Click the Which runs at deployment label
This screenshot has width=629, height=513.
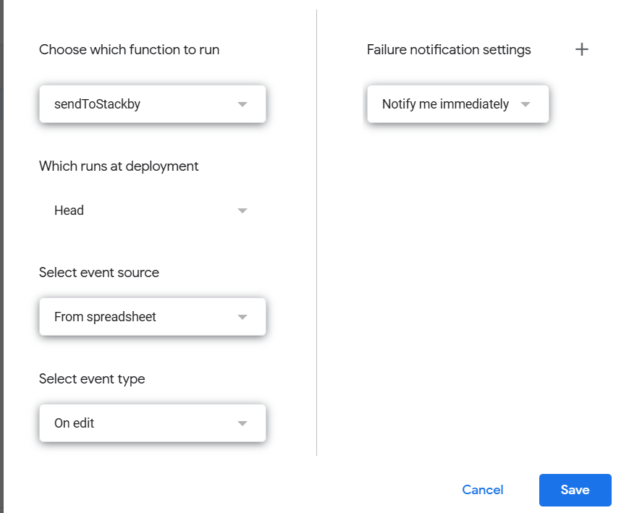tap(119, 166)
